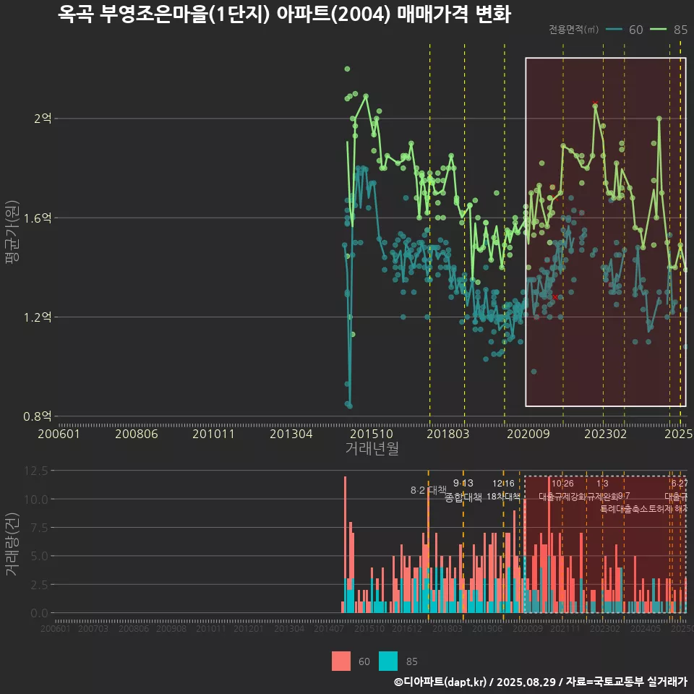The height and width of the screenshot is (694, 694).
Task: Click the 거래년월 axis title
Action: point(372,448)
